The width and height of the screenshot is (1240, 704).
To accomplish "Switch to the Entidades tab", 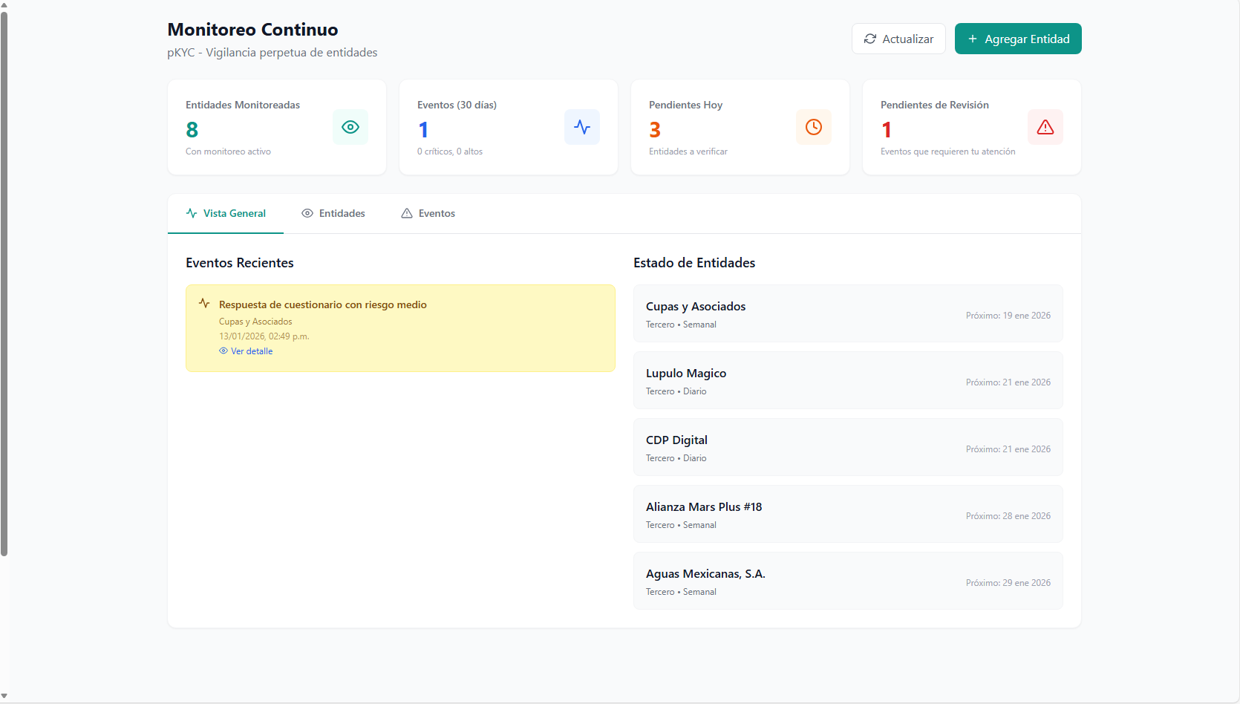I will 333,213.
